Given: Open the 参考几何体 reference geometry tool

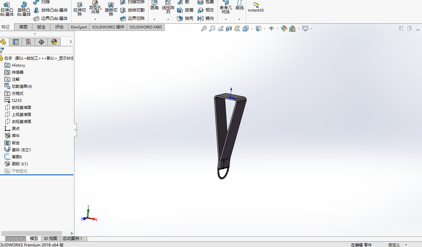Looking at the screenshot, I should (226, 7).
